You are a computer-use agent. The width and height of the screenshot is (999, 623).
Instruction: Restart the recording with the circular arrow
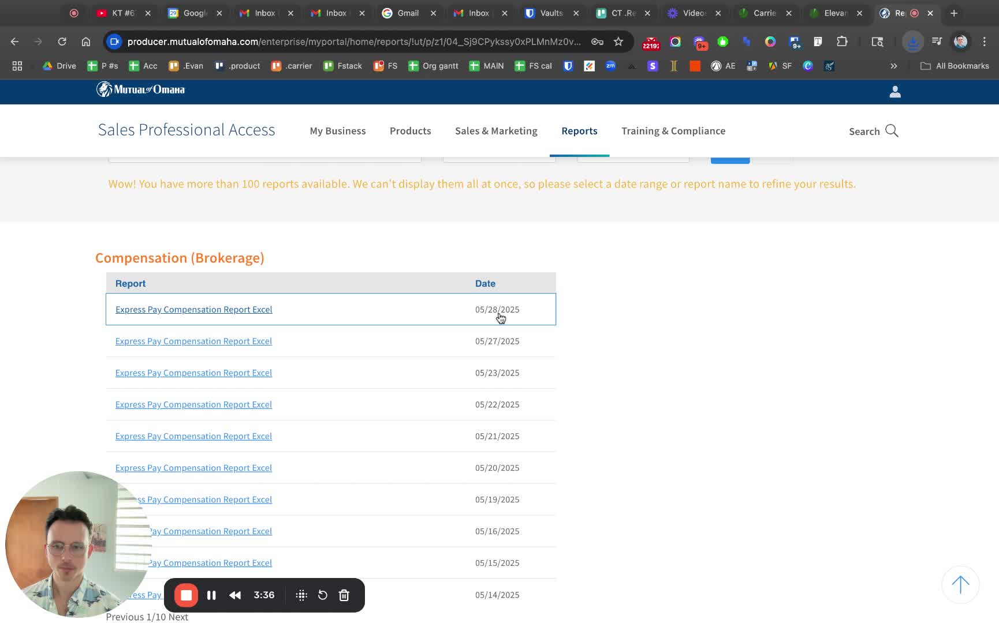point(323,595)
